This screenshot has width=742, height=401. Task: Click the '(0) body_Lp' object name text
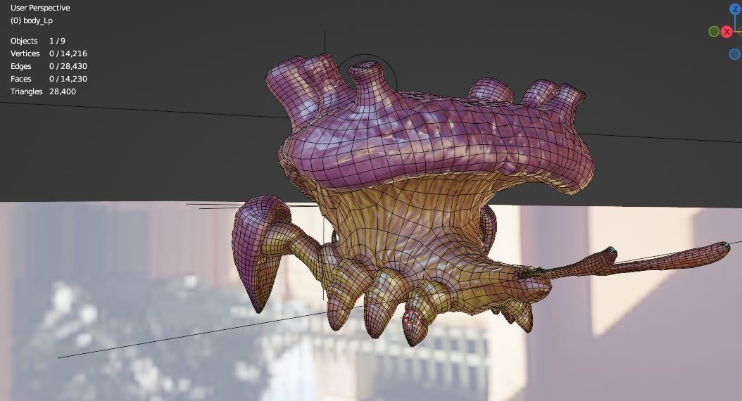(31, 21)
